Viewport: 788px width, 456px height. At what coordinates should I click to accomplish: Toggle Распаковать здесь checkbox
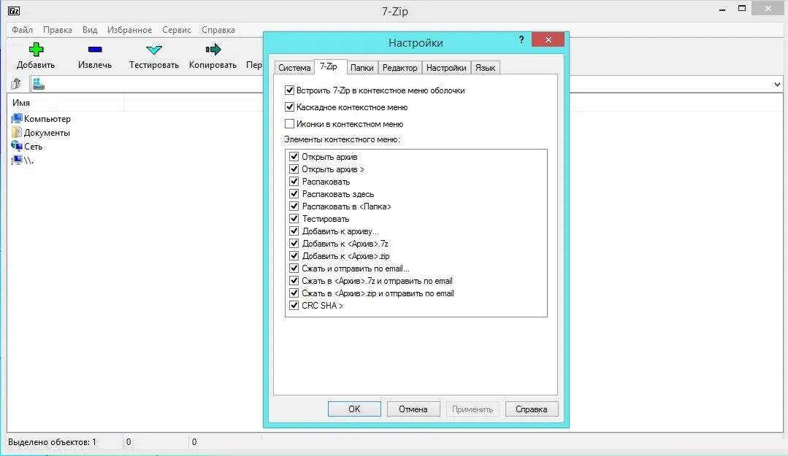click(x=294, y=194)
